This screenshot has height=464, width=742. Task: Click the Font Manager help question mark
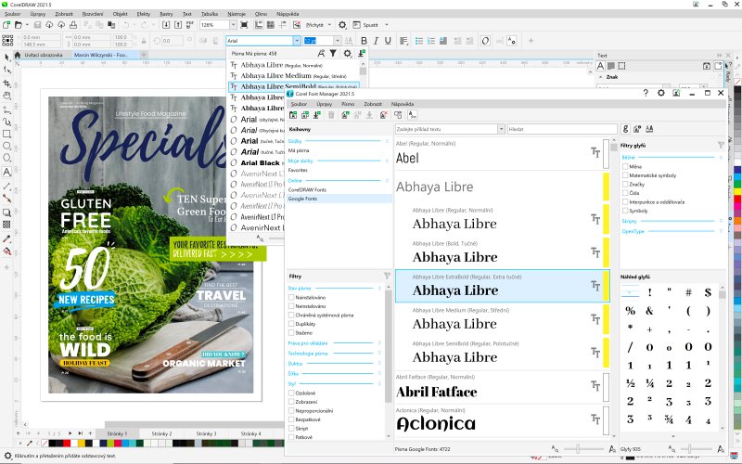pyautogui.click(x=646, y=93)
